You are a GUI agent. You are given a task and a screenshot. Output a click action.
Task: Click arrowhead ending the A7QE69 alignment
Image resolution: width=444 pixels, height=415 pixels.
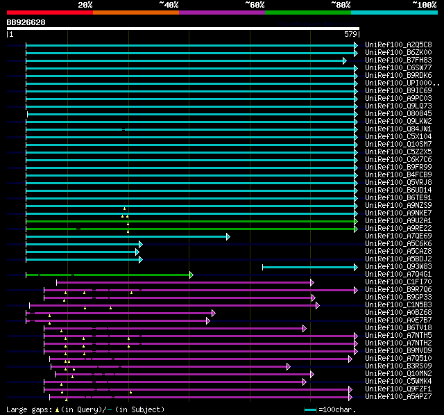[x=228, y=236]
